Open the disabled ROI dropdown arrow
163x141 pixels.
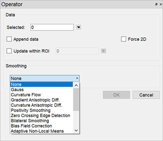(103, 51)
